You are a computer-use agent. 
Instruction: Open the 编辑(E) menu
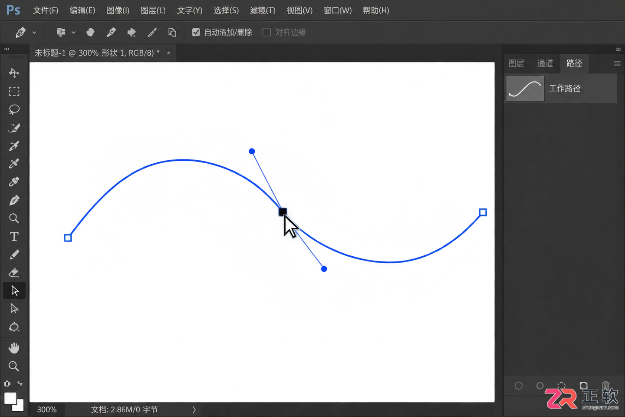click(x=82, y=10)
